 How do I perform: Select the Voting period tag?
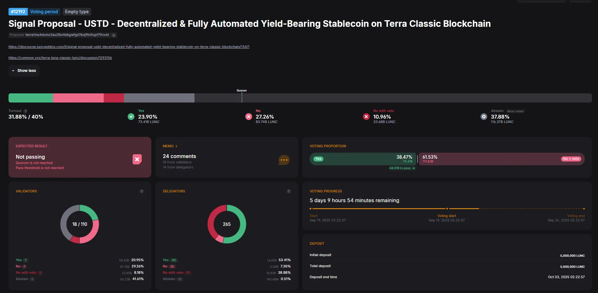pyautogui.click(x=44, y=12)
